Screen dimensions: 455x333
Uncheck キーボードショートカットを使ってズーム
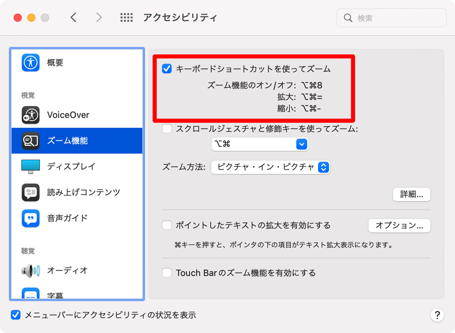coord(167,69)
